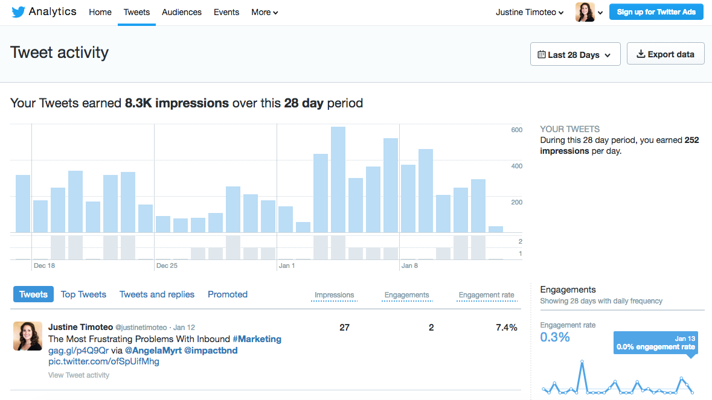The width and height of the screenshot is (712, 400).
Task: Show the Promoted tweets tab
Action: (228, 294)
